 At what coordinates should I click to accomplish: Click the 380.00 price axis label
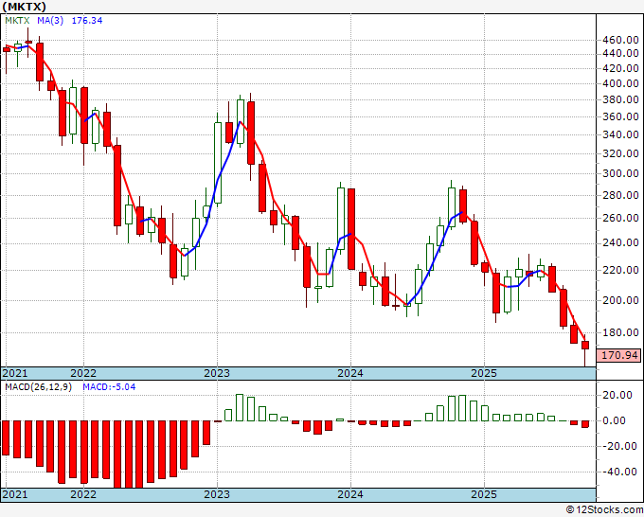[x=620, y=99]
